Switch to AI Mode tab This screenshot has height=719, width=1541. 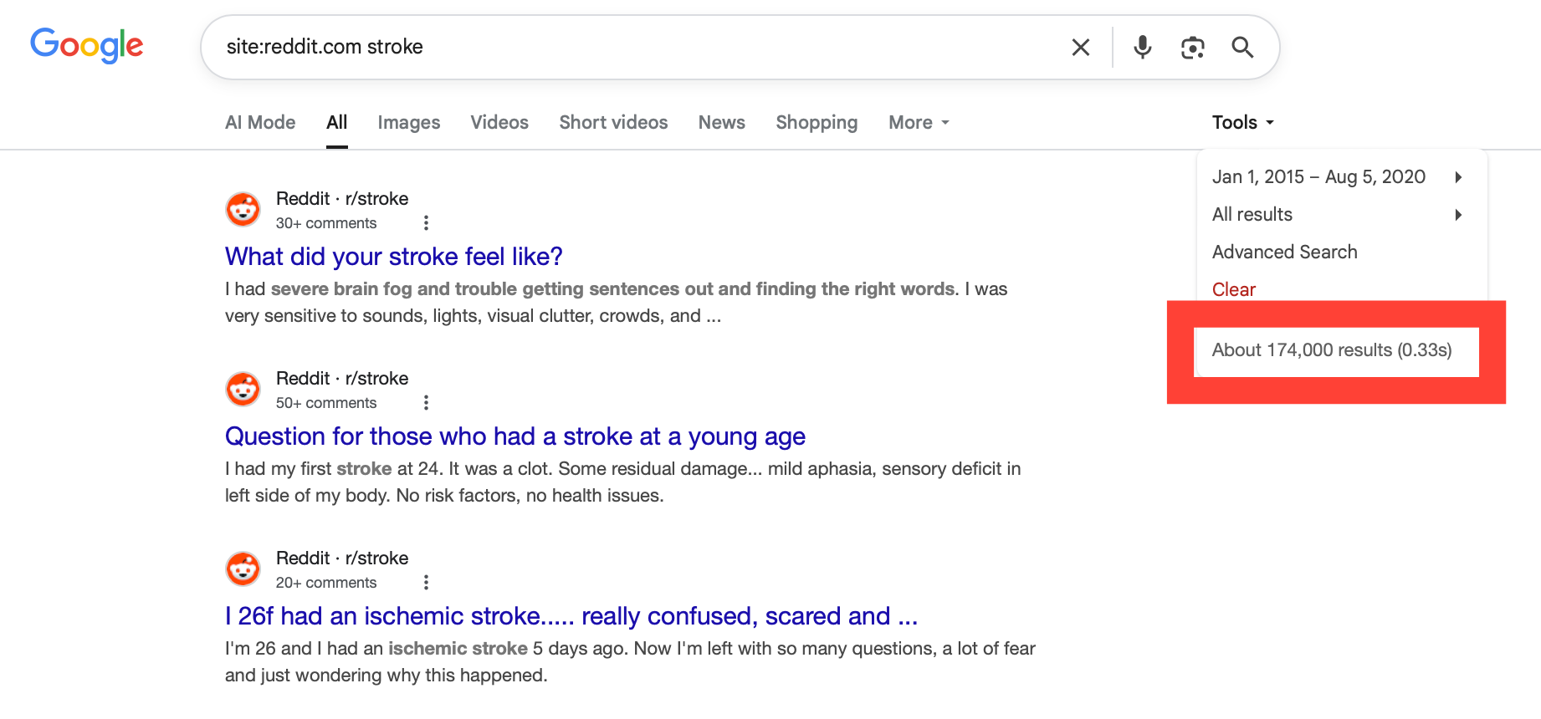(x=260, y=122)
